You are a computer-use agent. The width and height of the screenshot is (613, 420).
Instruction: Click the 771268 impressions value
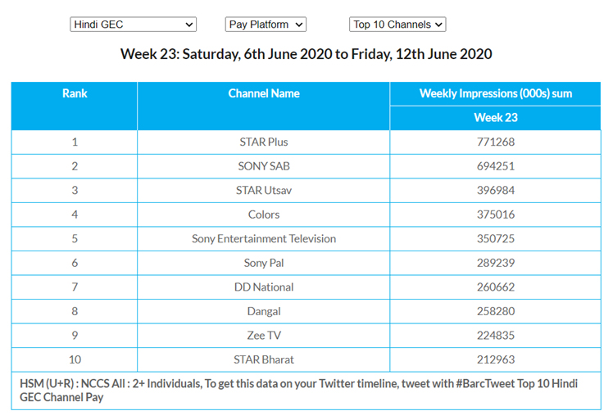click(496, 142)
